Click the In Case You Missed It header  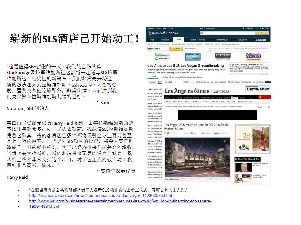tap(247, 159)
